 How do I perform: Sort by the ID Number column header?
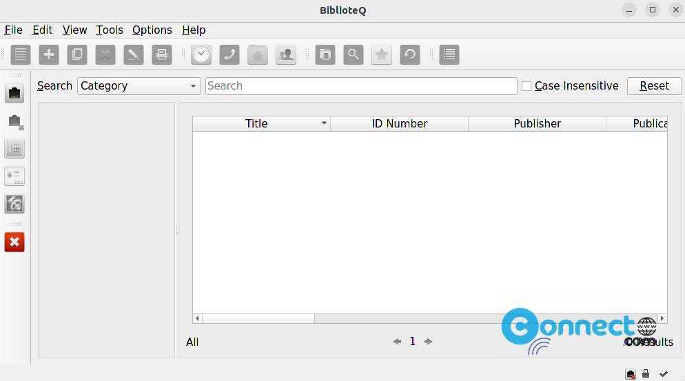pos(399,123)
